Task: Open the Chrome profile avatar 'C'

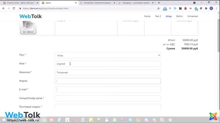Action: [x=211, y=8]
